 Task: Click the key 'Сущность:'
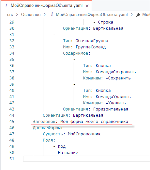point(54,134)
